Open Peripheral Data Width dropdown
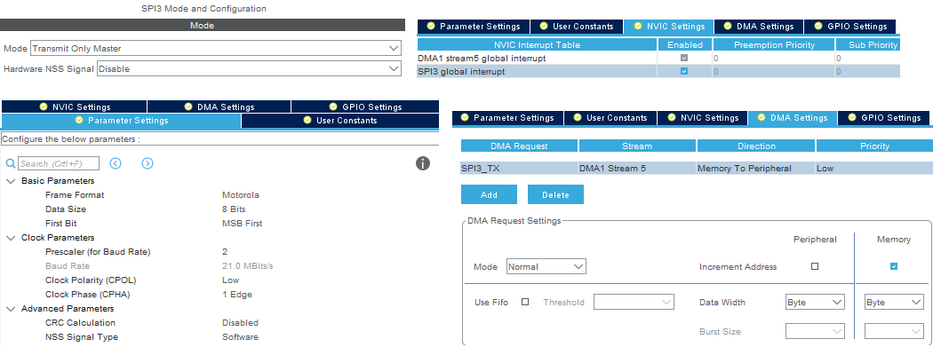Screen dimensions: 933x355 click(x=814, y=303)
